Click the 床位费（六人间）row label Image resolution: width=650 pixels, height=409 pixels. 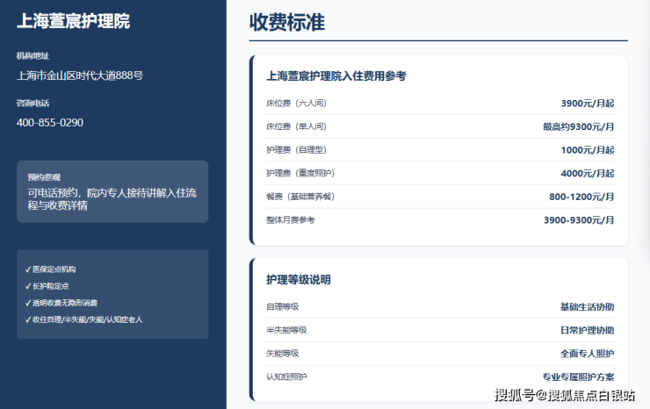[296, 104]
